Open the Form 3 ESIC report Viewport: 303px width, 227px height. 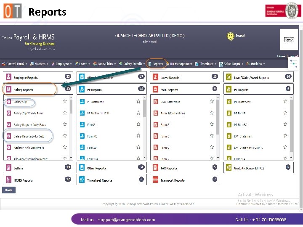click(165, 125)
